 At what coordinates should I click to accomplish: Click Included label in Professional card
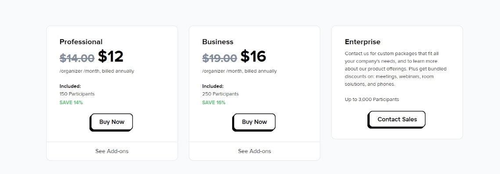(70, 86)
